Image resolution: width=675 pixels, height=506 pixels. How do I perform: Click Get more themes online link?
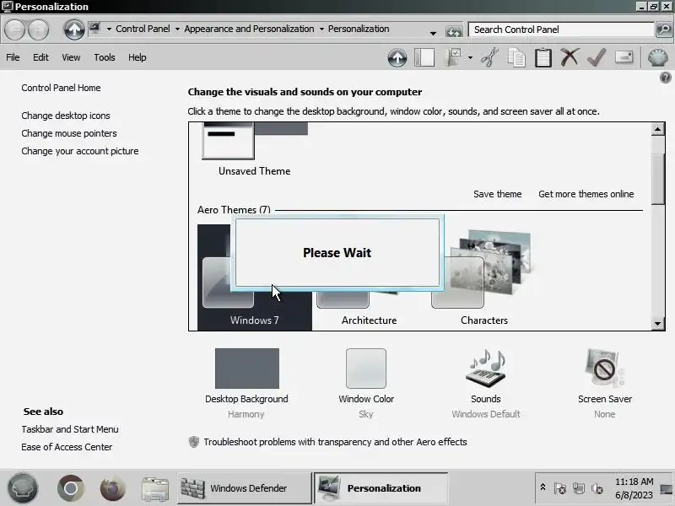586,194
